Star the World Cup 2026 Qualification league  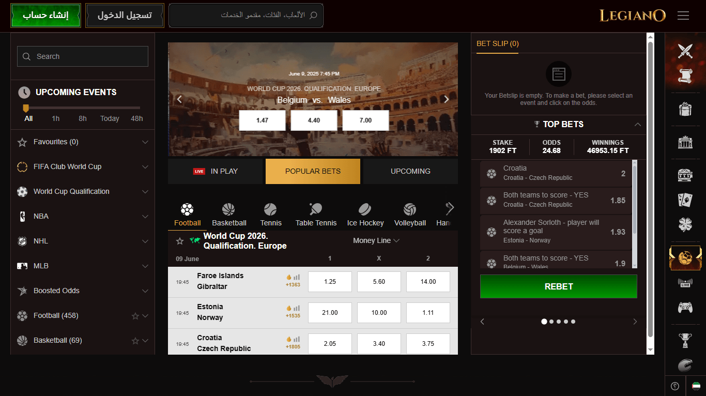tap(180, 241)
